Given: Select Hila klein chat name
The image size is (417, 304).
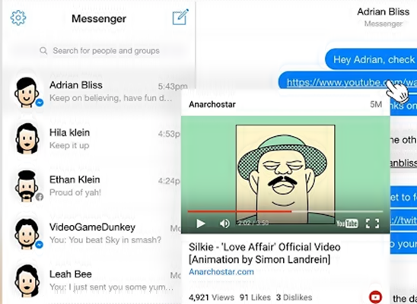Looking at the screenshot, I should 69,132.
